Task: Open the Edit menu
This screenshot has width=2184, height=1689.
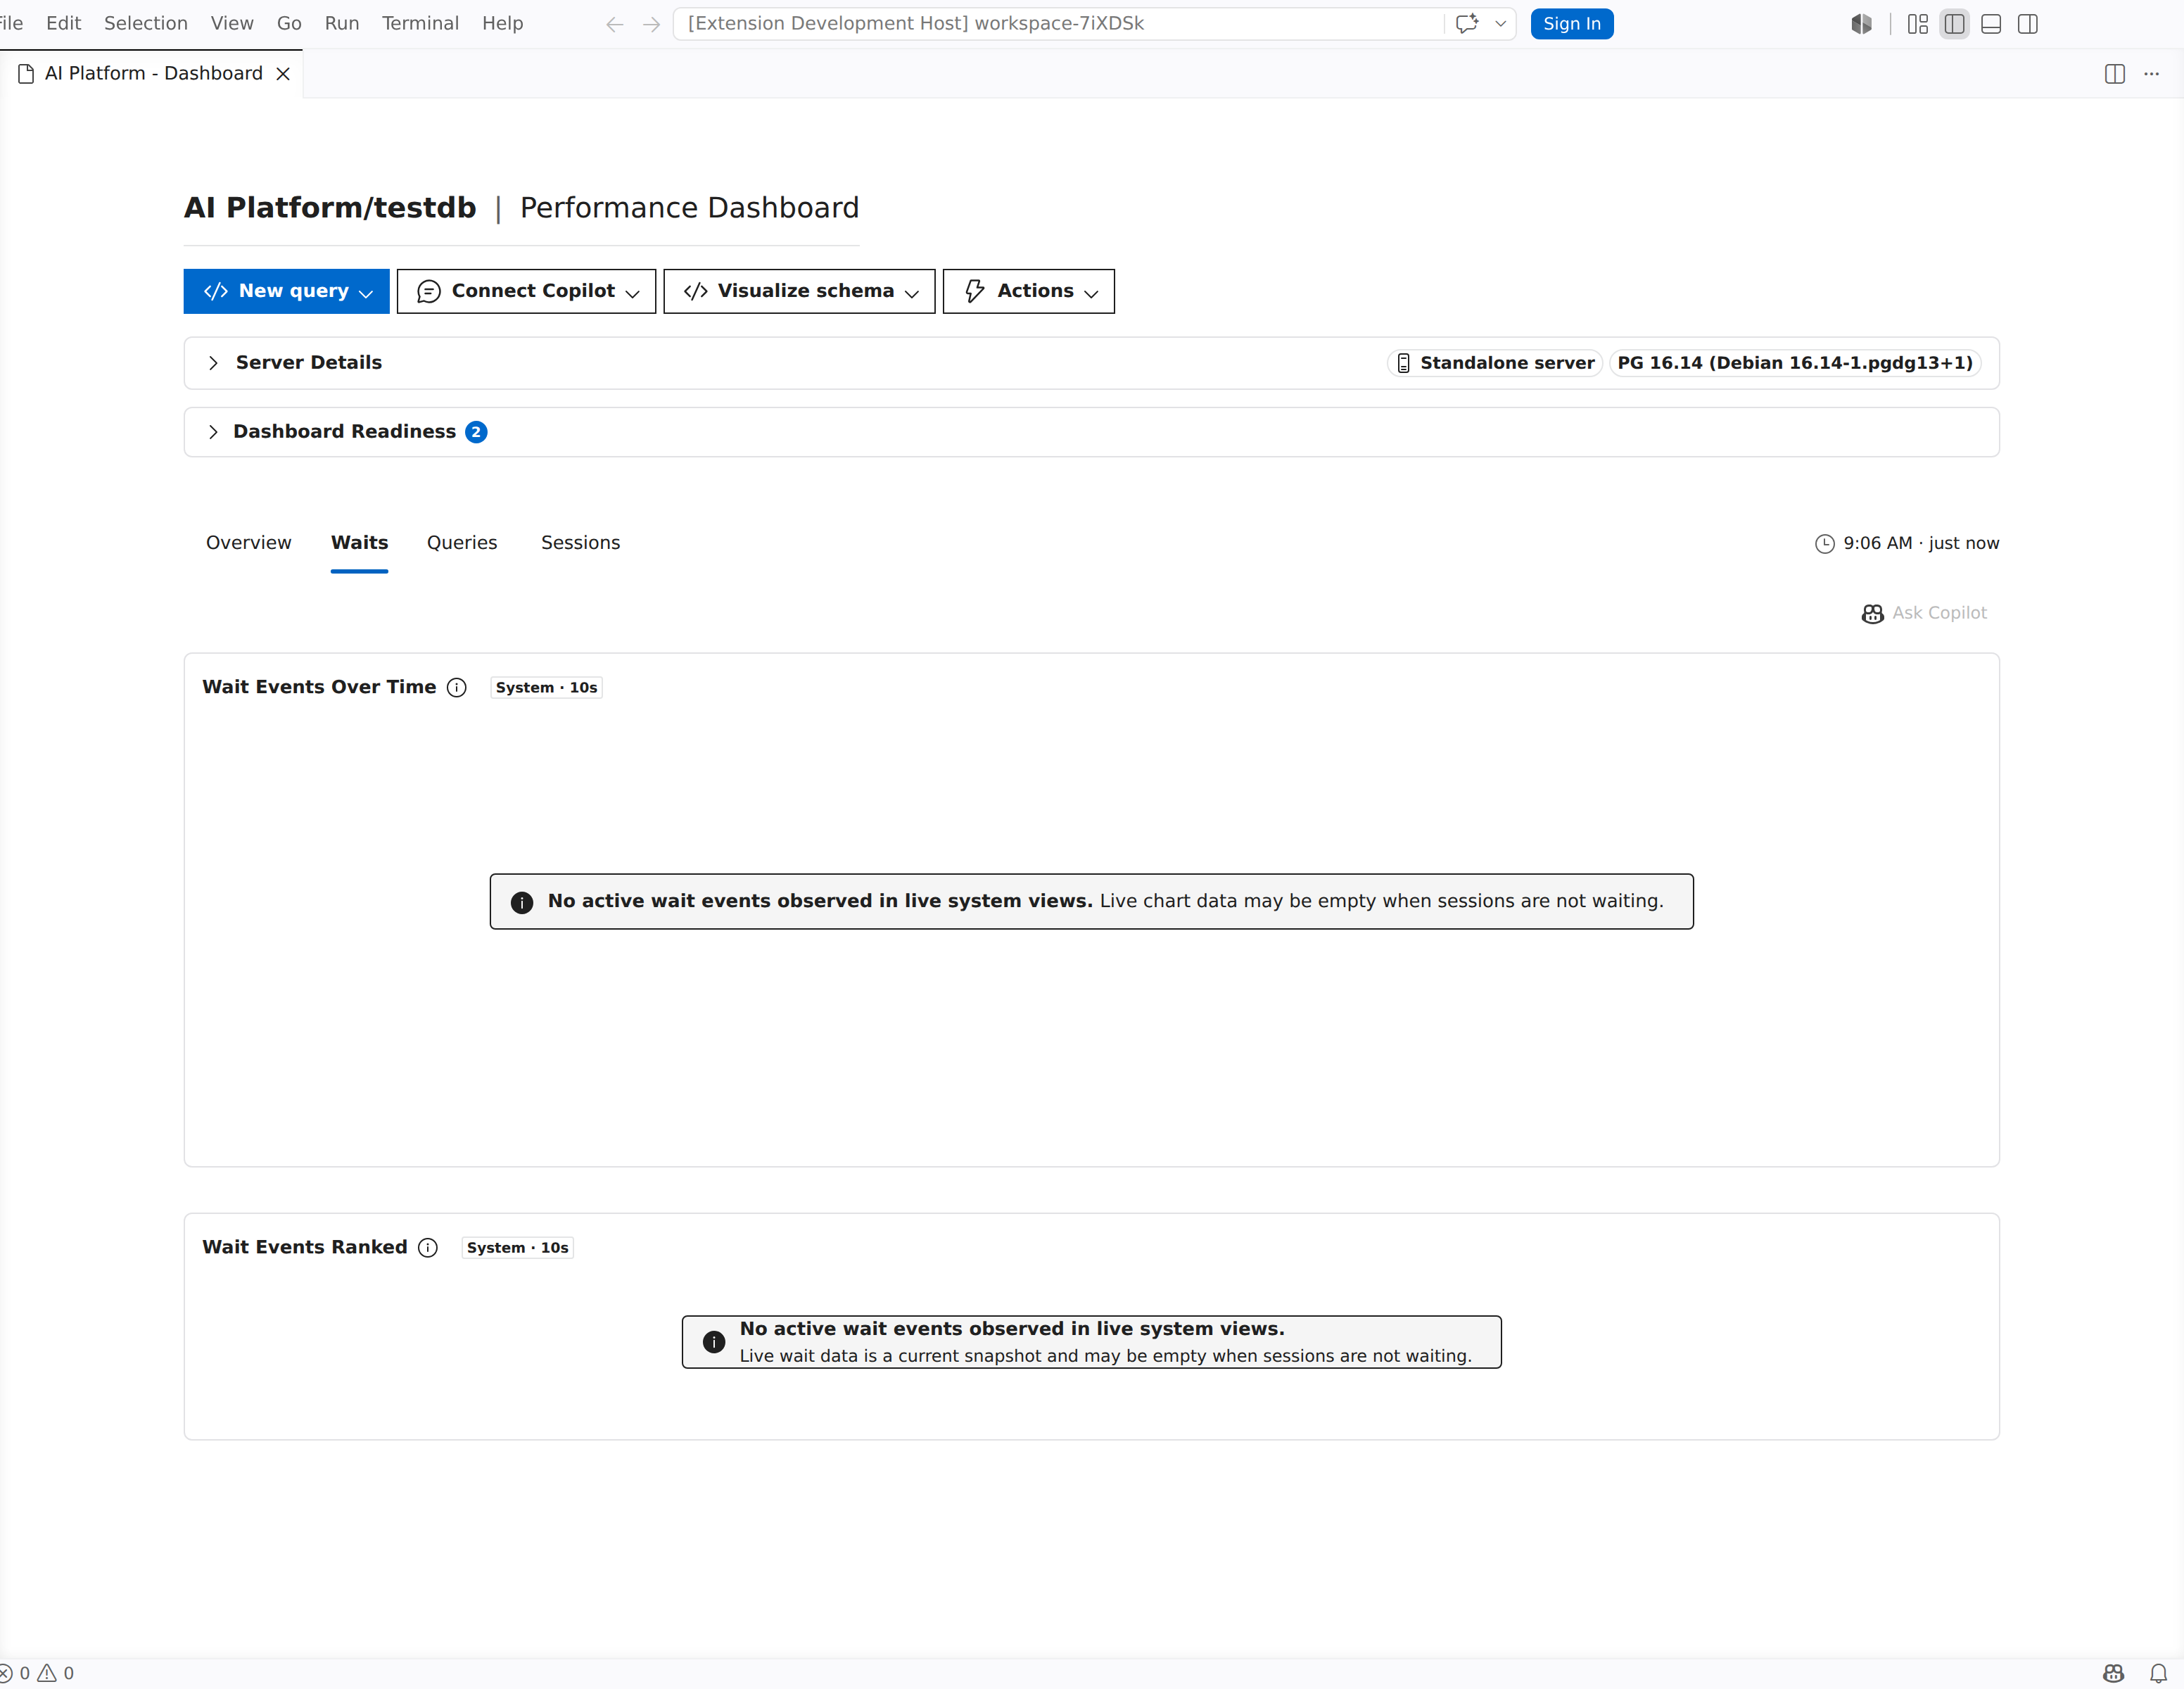Action: (x=63, y=24)
